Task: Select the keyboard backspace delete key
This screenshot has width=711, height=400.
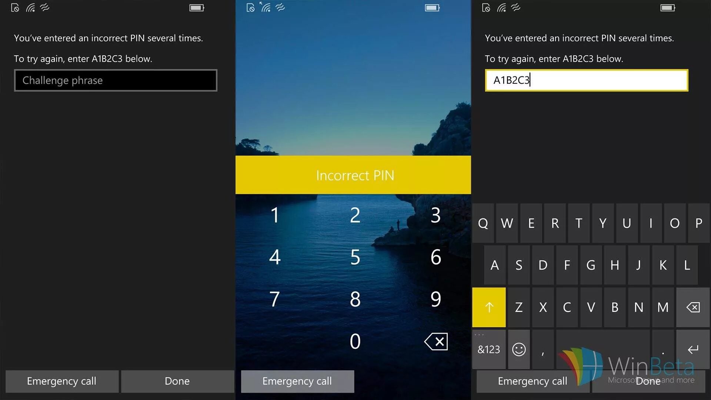Action: [694, 307]
